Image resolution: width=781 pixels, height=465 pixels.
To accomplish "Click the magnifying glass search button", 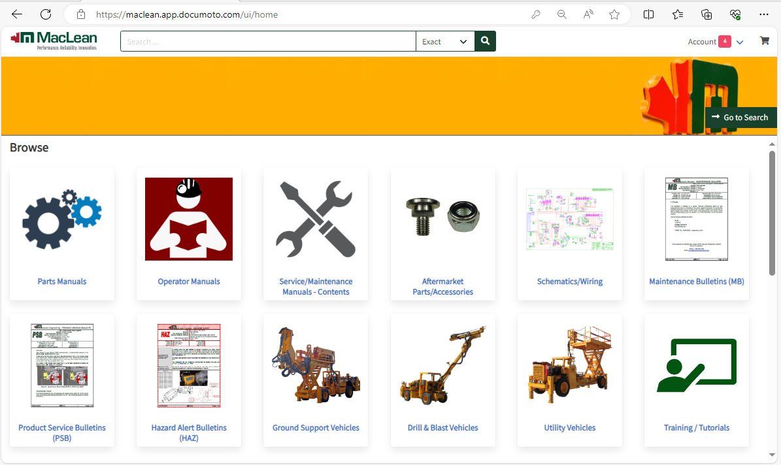I will coord(485,41).
